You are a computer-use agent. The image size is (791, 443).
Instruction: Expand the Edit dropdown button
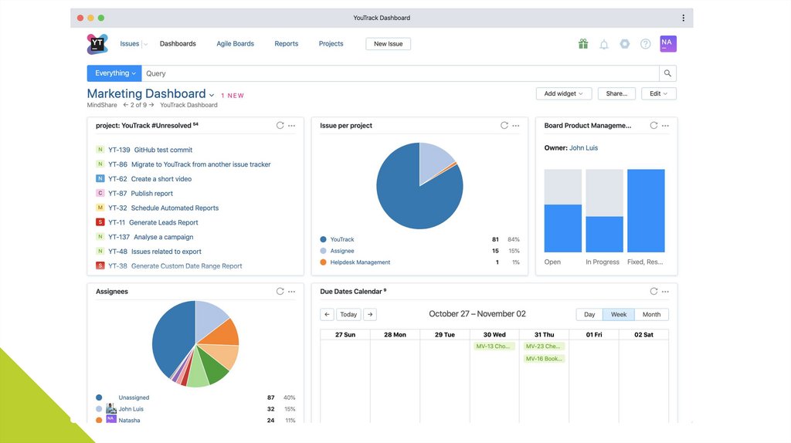coord(658,93)
